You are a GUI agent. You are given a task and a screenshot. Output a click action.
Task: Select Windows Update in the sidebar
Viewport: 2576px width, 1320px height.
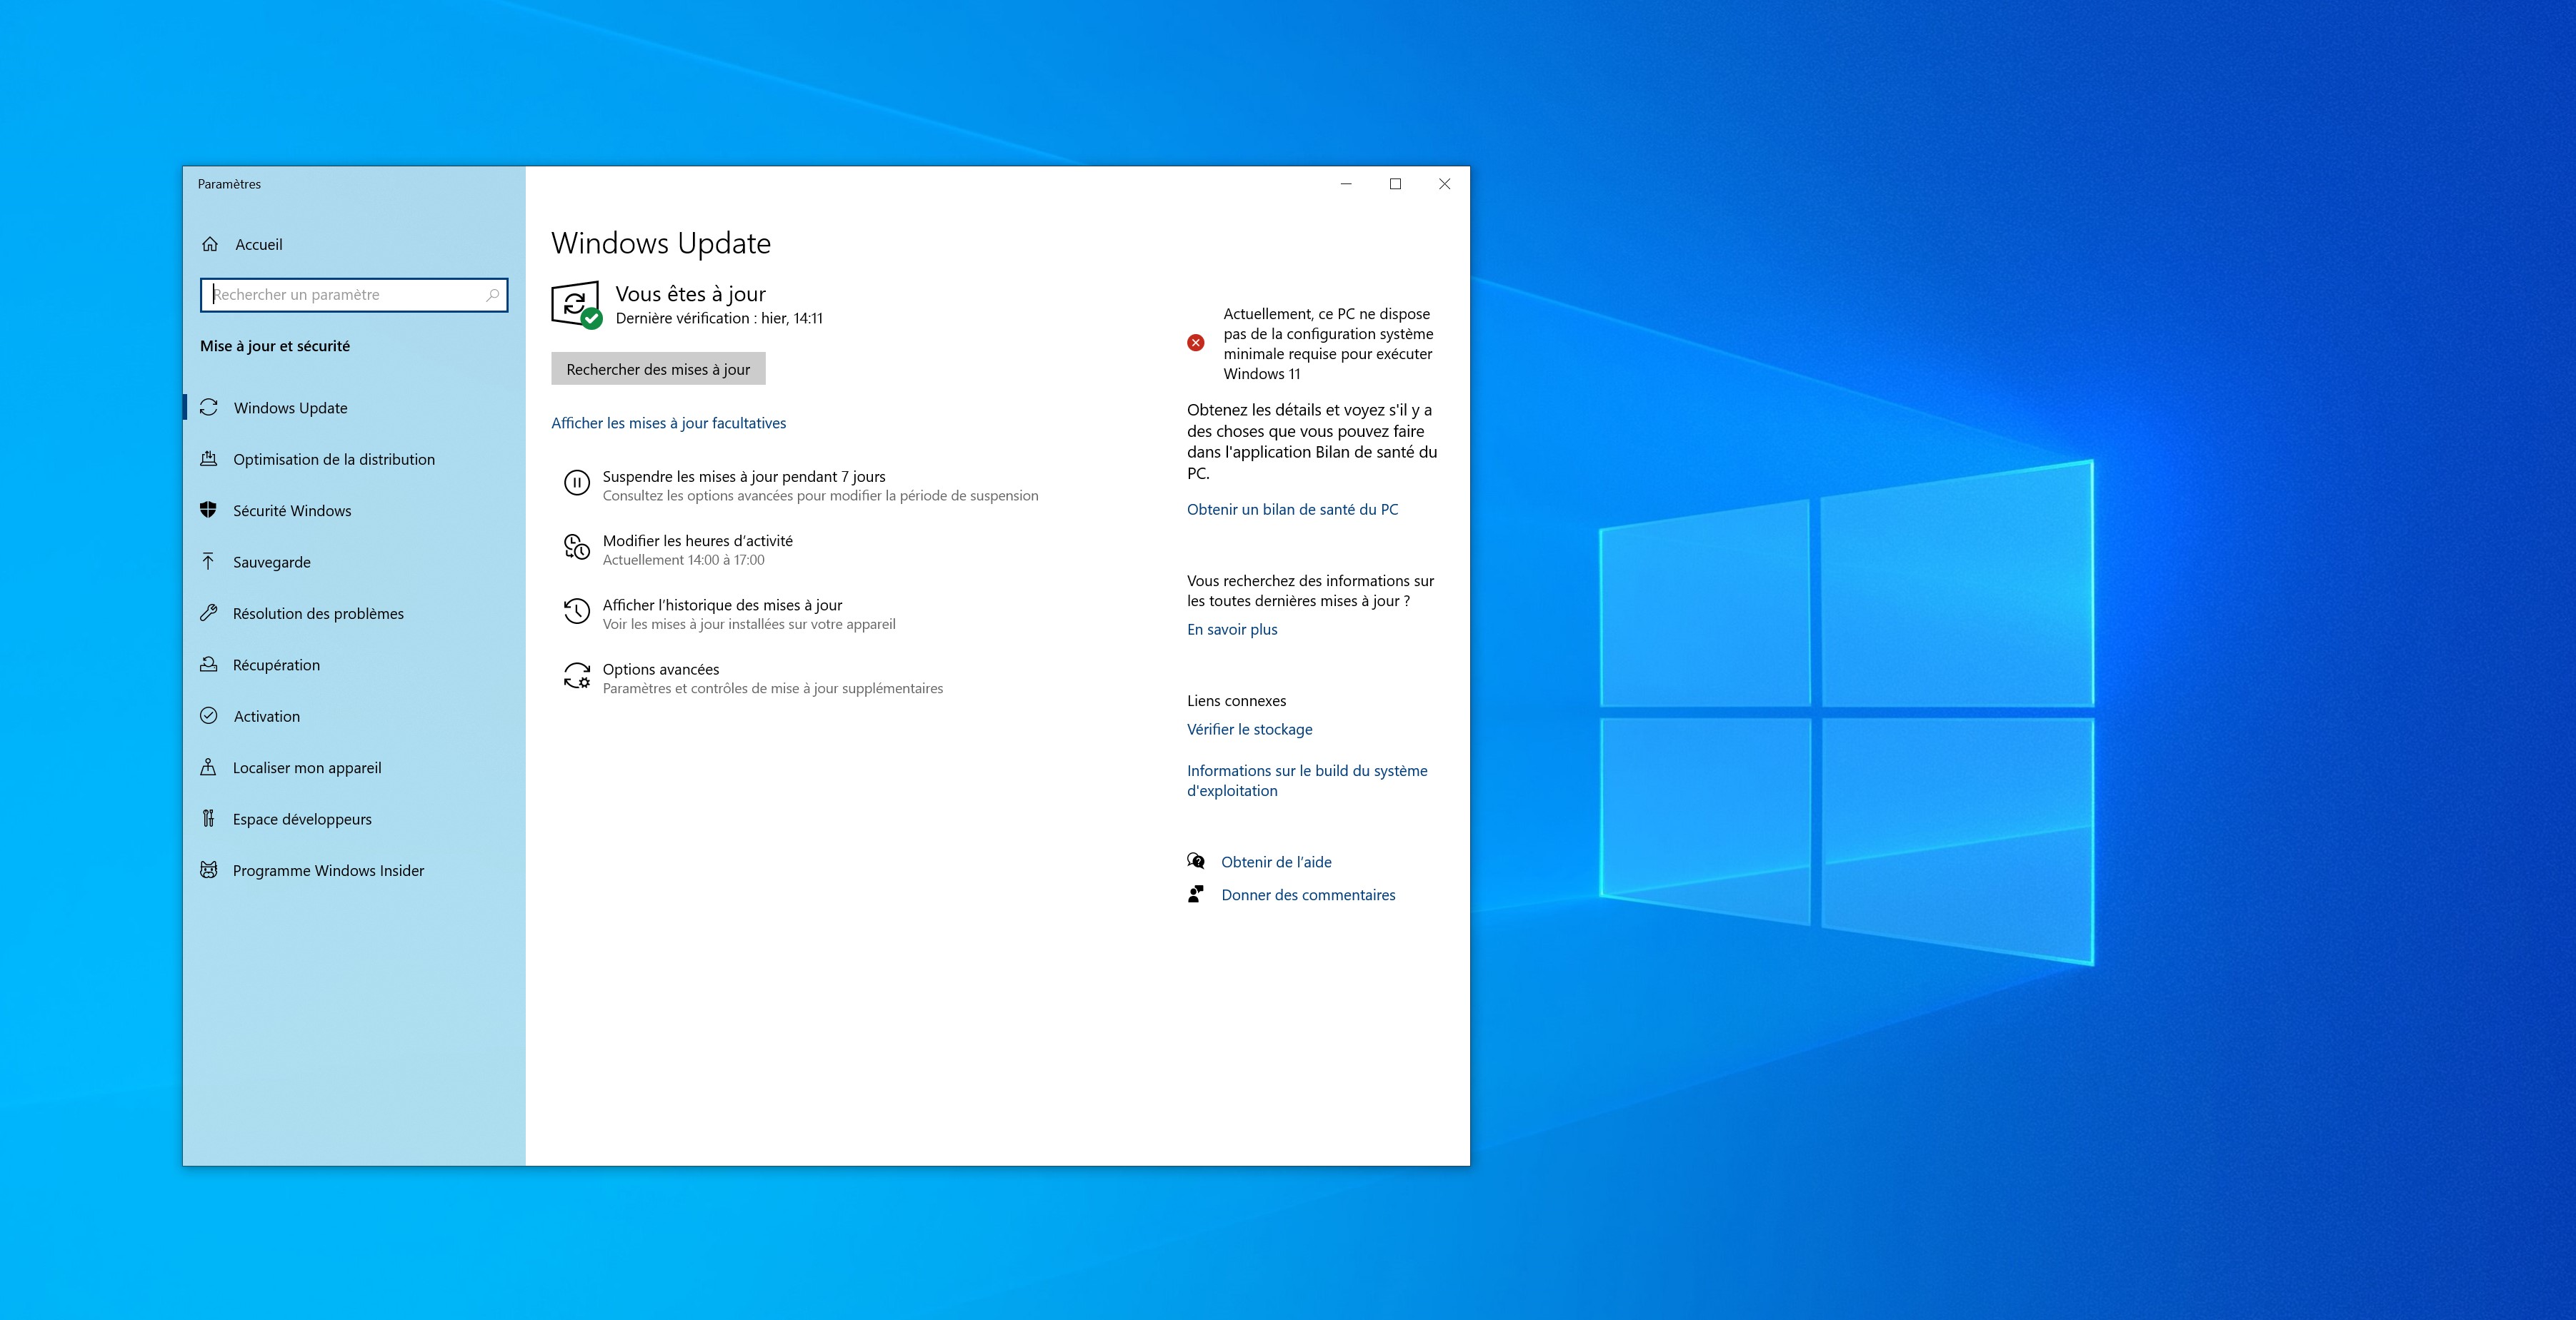click(x=290, y=408)
